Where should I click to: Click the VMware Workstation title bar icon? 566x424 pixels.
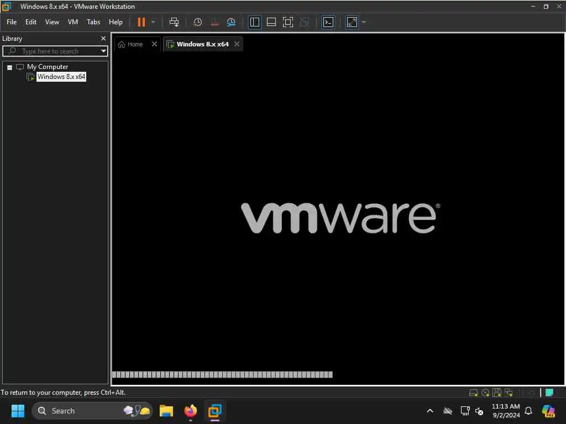pos(6,7)
